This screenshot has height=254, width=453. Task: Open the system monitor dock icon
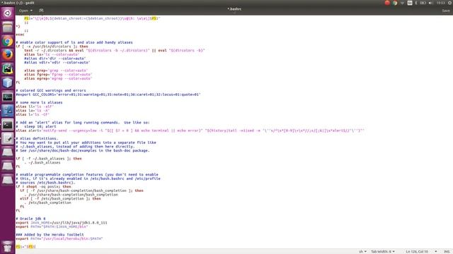tap(8, 97)
